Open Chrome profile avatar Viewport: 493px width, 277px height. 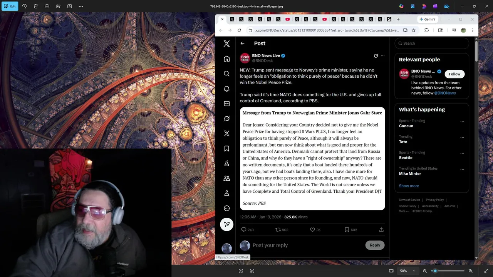(x=463, y=30)
